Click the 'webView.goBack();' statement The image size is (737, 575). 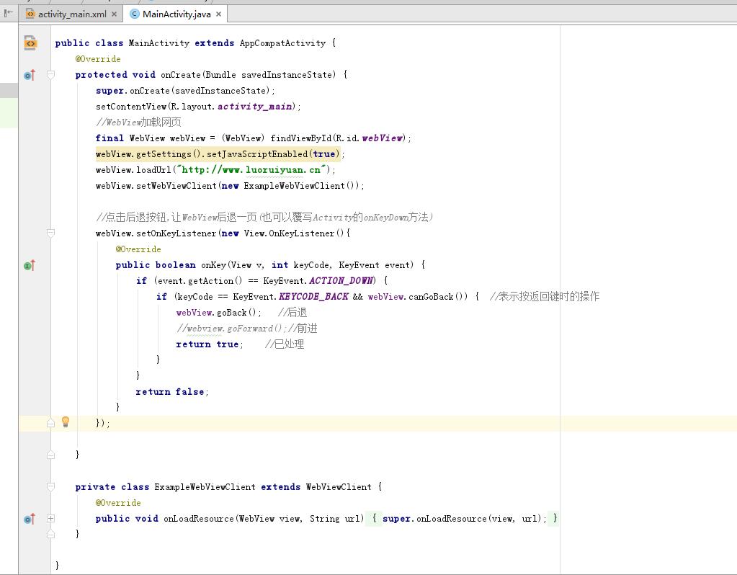click(x=218, y=313)
